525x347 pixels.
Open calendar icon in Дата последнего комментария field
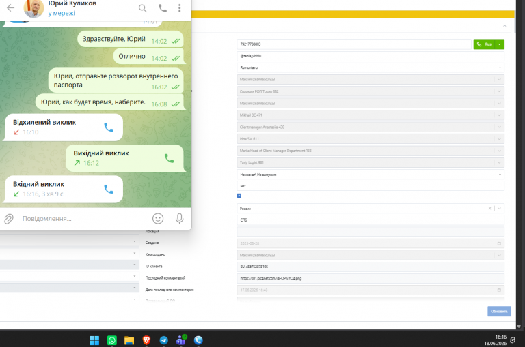click(499, 290)
